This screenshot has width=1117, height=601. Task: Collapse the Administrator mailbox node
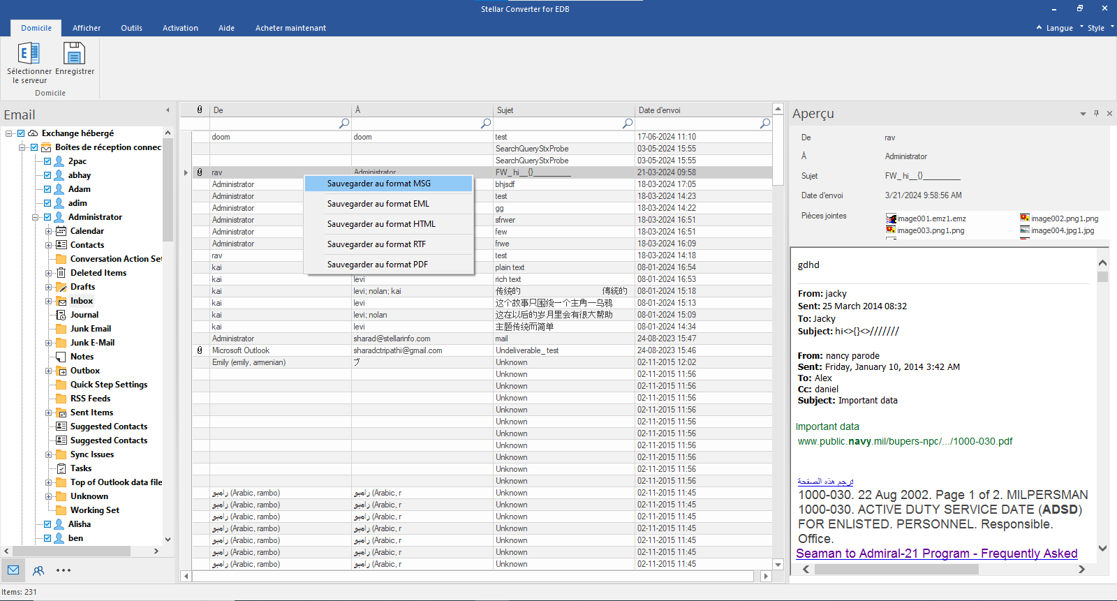[x=36, y=217]
